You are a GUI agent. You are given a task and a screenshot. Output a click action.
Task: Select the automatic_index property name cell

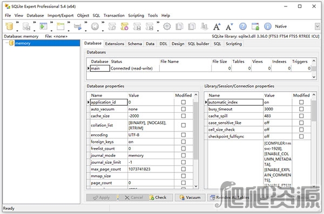(x=235, y=102)
